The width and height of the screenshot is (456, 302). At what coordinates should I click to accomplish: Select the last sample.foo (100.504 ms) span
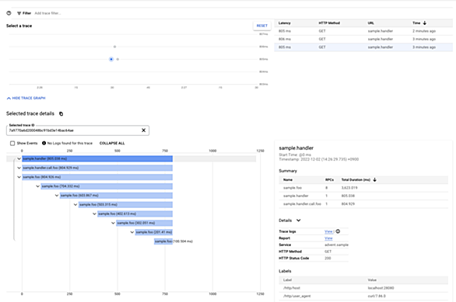coord(163,241)
